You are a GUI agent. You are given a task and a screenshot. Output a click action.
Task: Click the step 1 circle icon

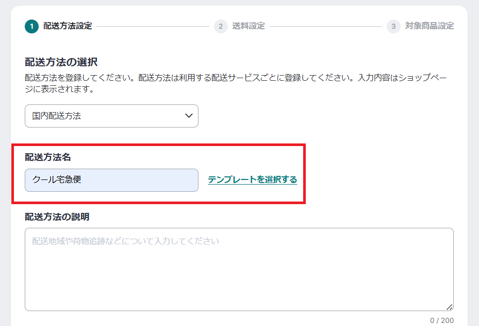(x=31, y=26)
